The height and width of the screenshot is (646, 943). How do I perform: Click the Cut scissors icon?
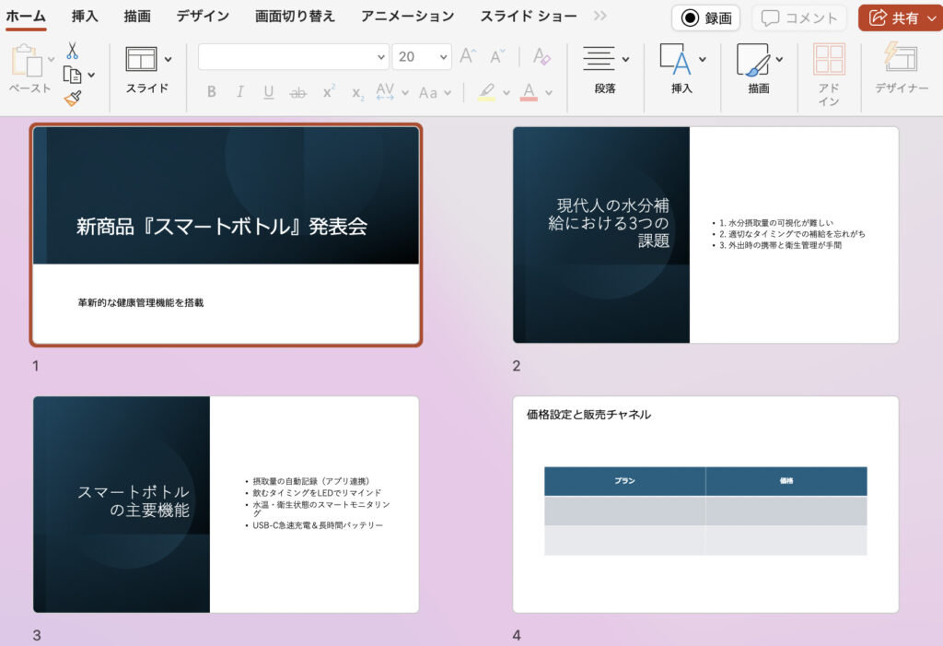[72, 51]
